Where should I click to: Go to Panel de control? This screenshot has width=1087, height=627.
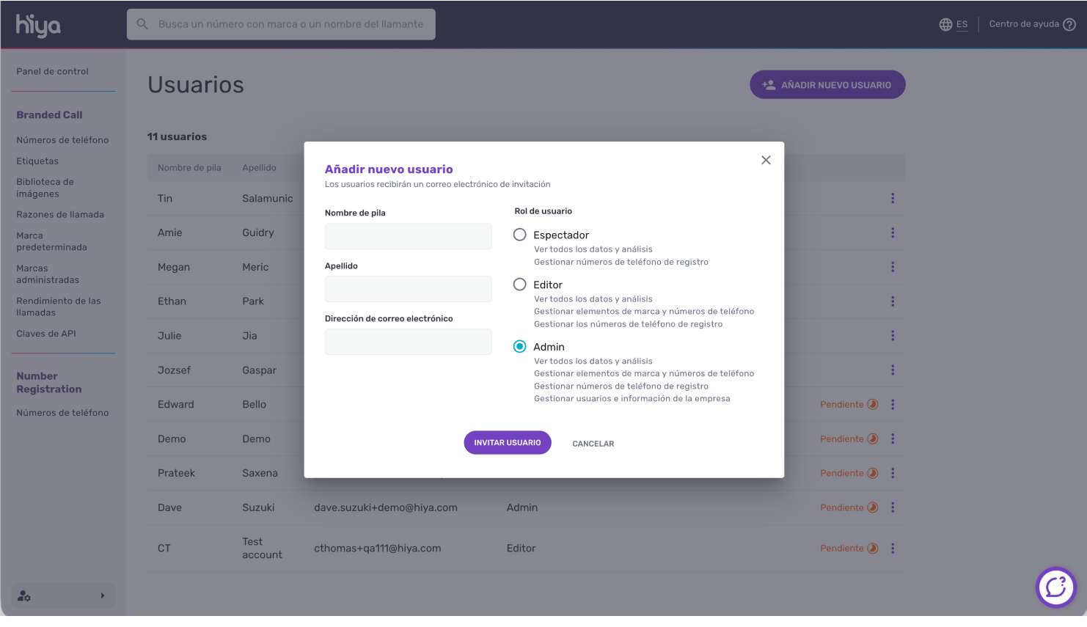(52, 71)
